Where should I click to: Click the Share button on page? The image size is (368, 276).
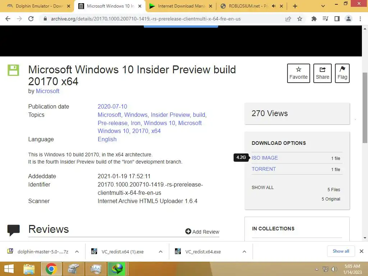[322, 73]
